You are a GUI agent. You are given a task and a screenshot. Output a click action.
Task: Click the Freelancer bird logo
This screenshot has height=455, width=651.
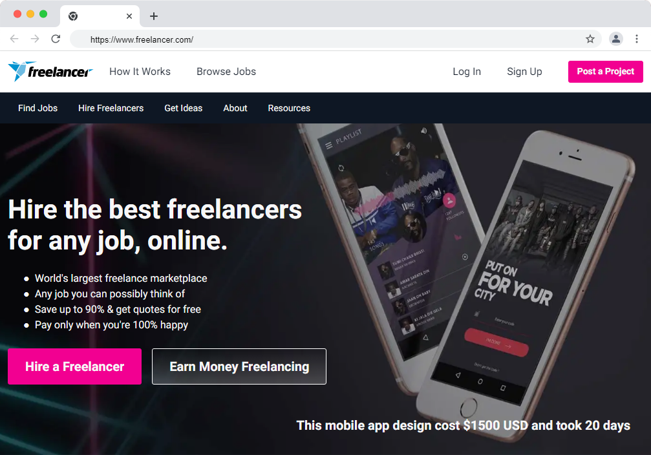[50, 71]
